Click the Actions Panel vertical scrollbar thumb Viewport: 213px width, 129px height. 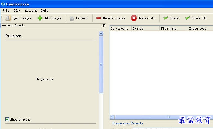point(101,64)
